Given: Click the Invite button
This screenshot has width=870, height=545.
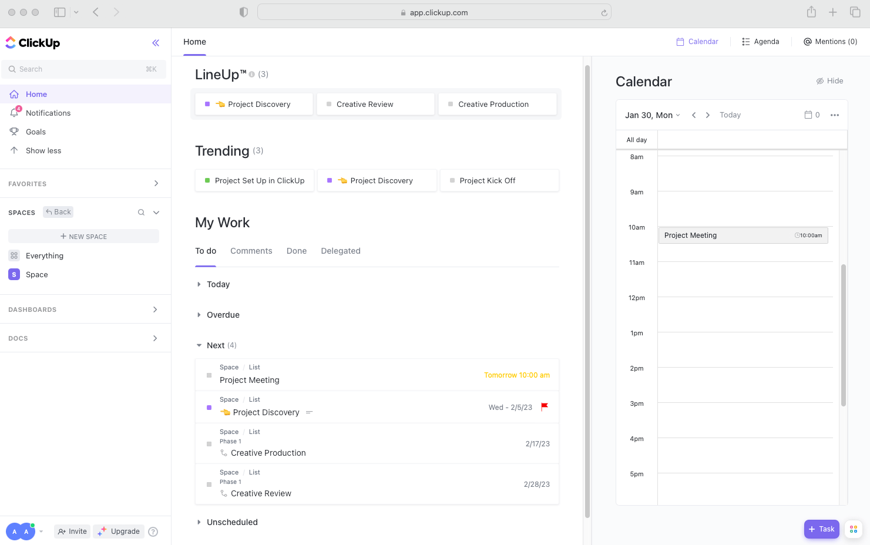Looking at the screenshot, I should pyautogui.click(x=72, y=531).
